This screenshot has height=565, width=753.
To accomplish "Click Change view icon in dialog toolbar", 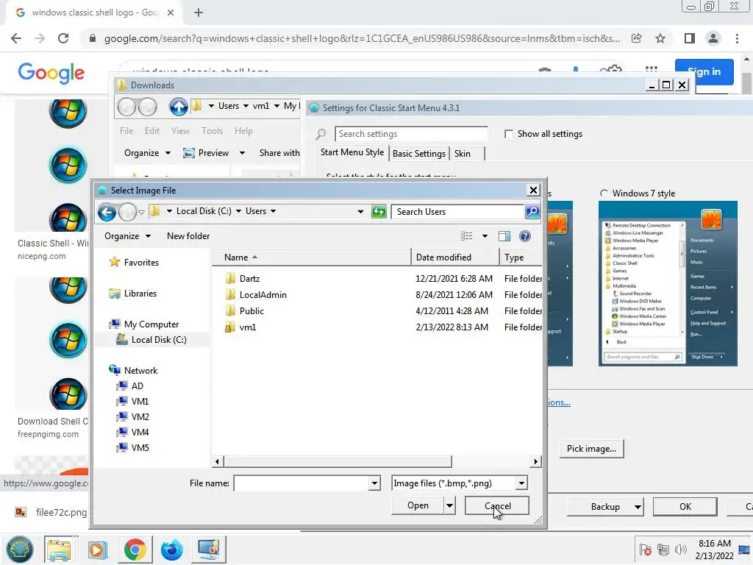I will coord(467,236).
